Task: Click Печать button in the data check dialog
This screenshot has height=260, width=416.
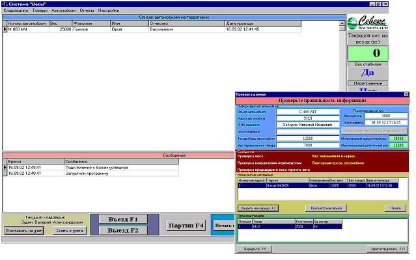Action: pos(395,208)
